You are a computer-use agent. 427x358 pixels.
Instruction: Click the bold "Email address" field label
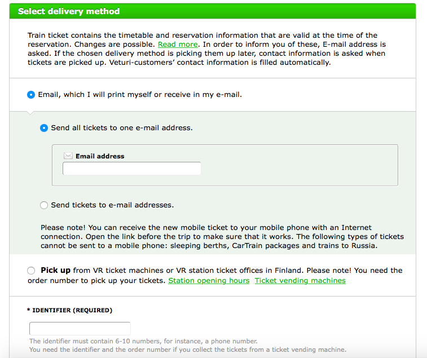click(100, 156)
